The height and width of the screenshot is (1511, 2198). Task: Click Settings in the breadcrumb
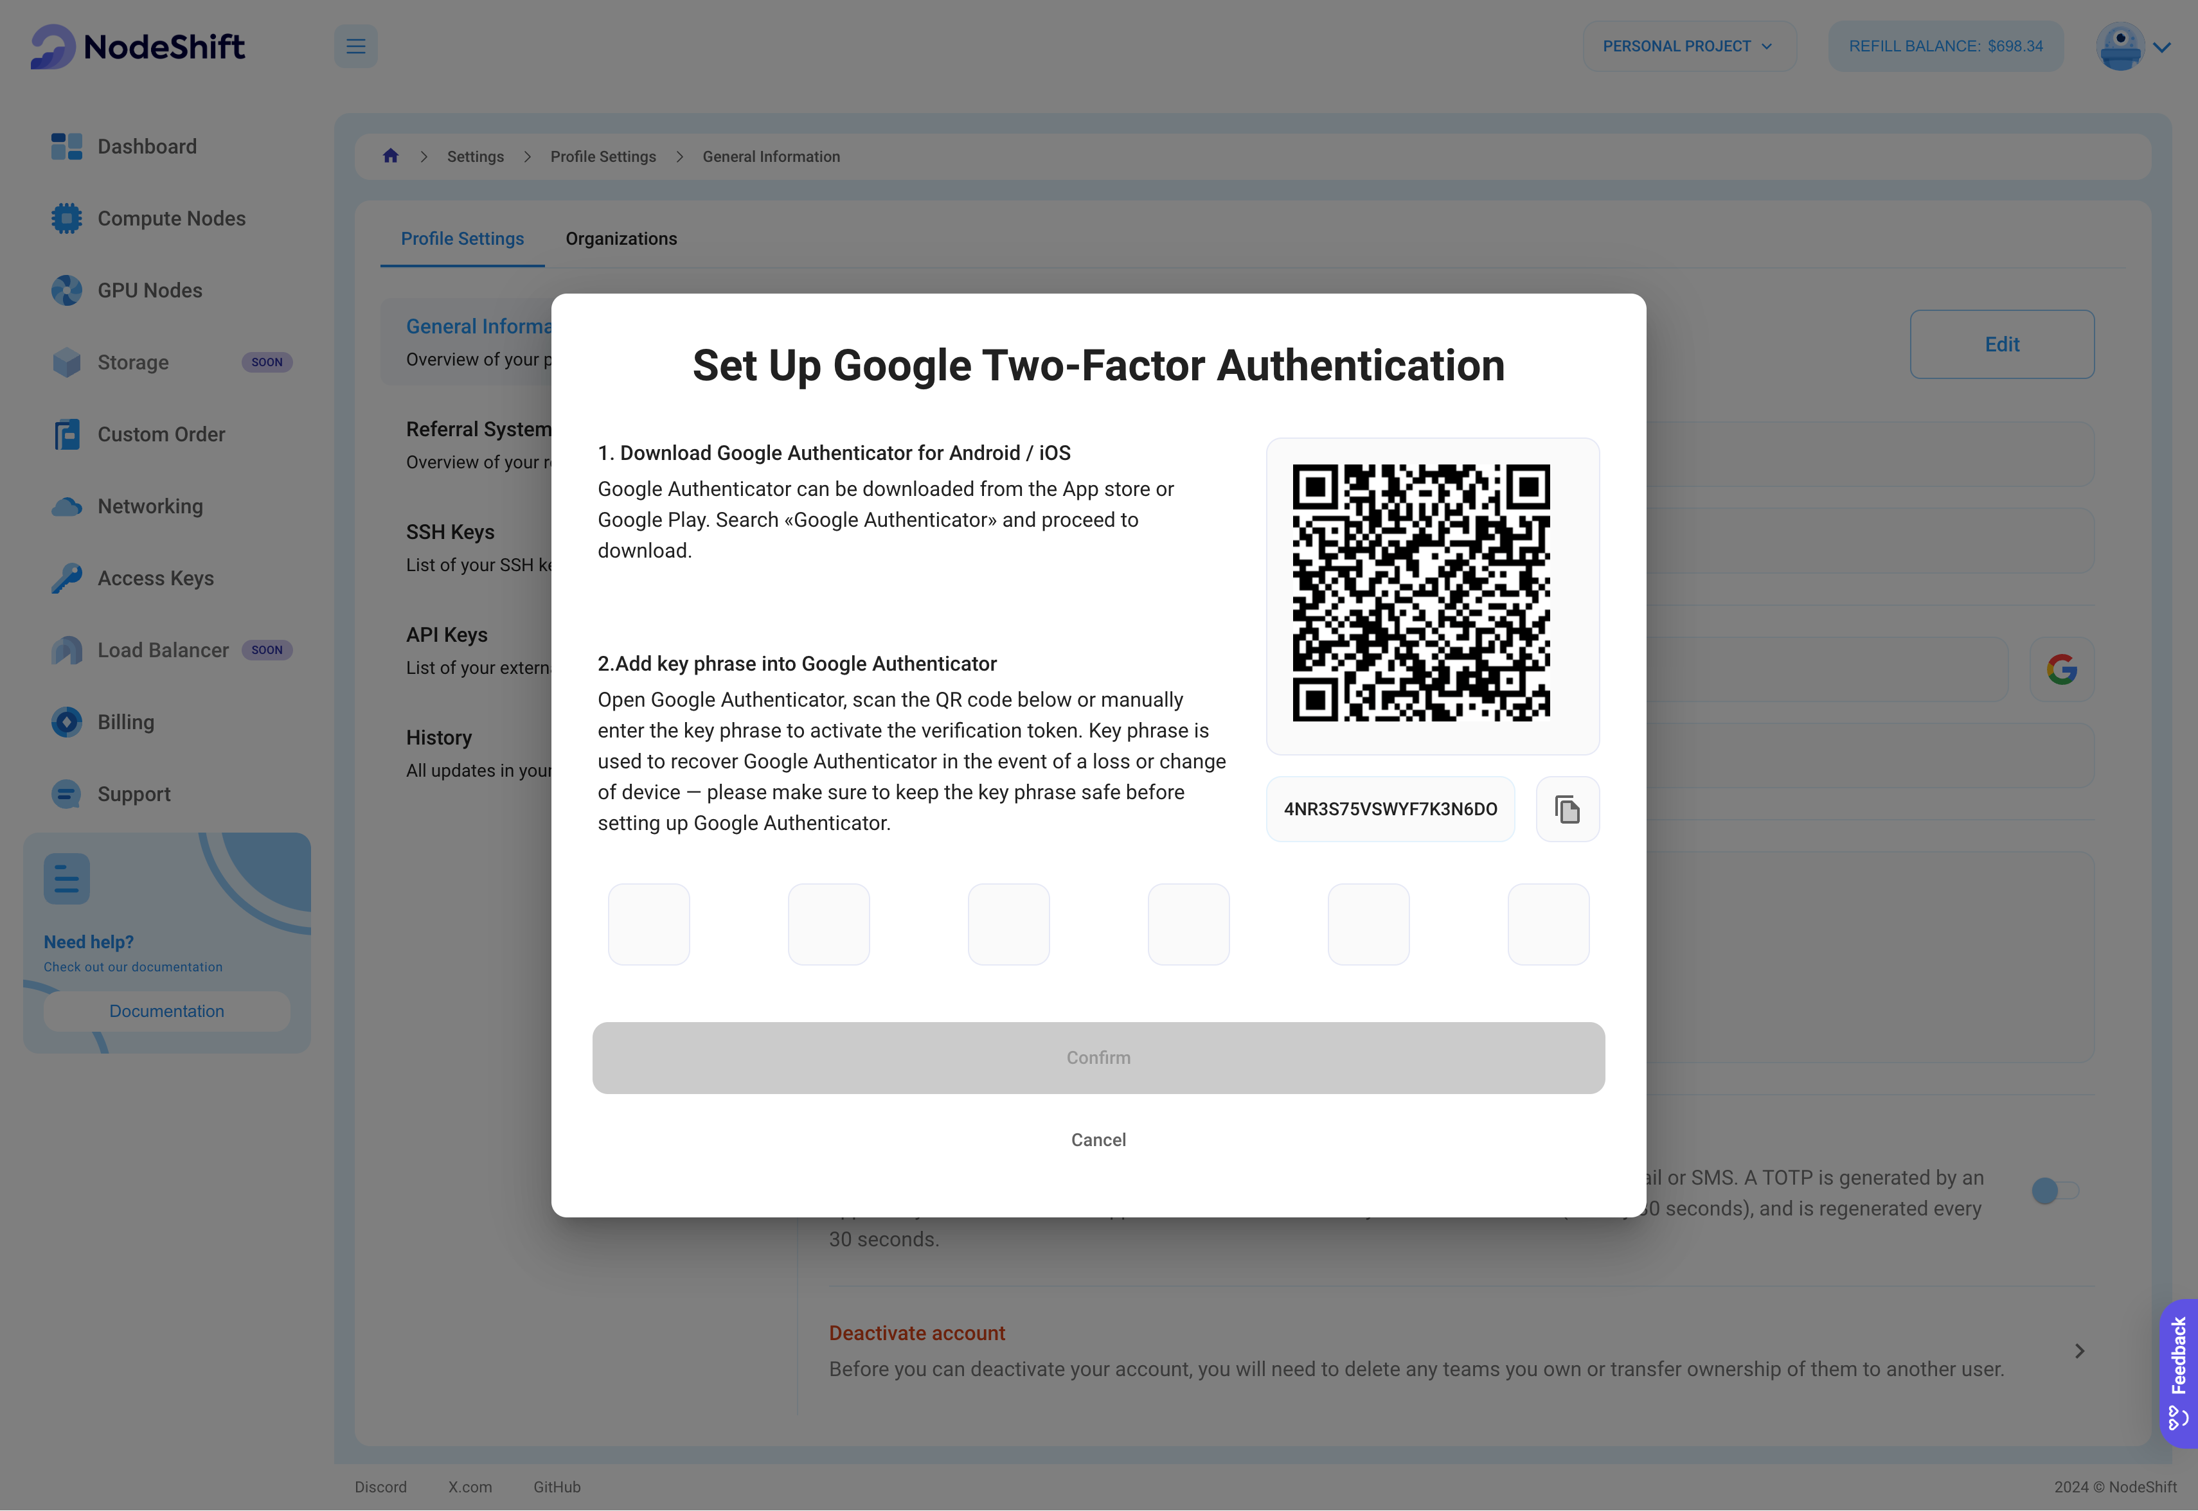tap(476, 156)
